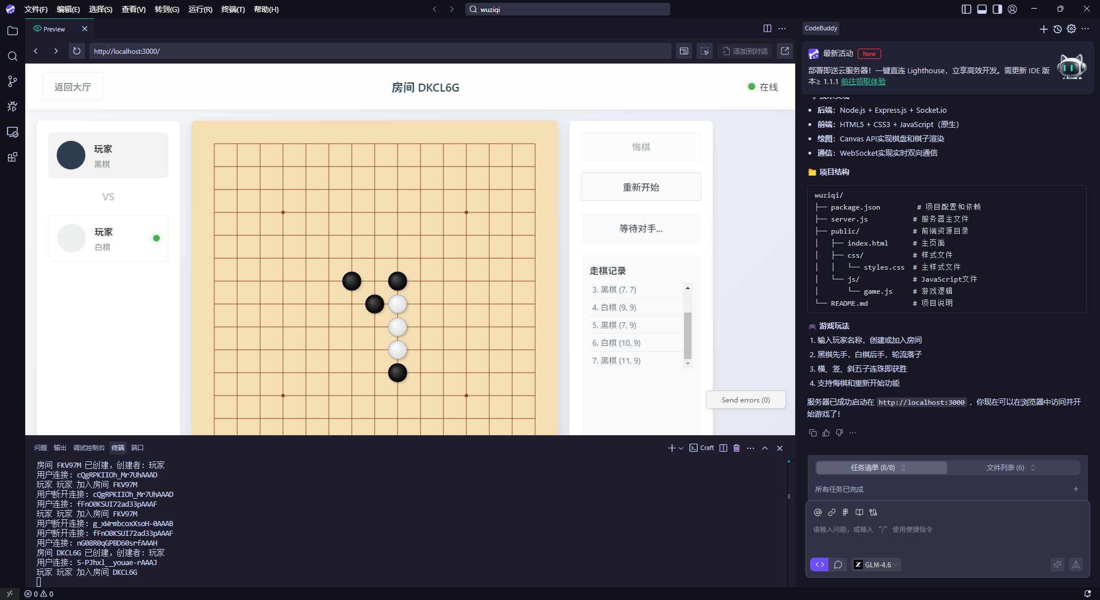Open the Explorer folder icon in sidebar
The image size is (1100, 600).
tap(12, 31)
